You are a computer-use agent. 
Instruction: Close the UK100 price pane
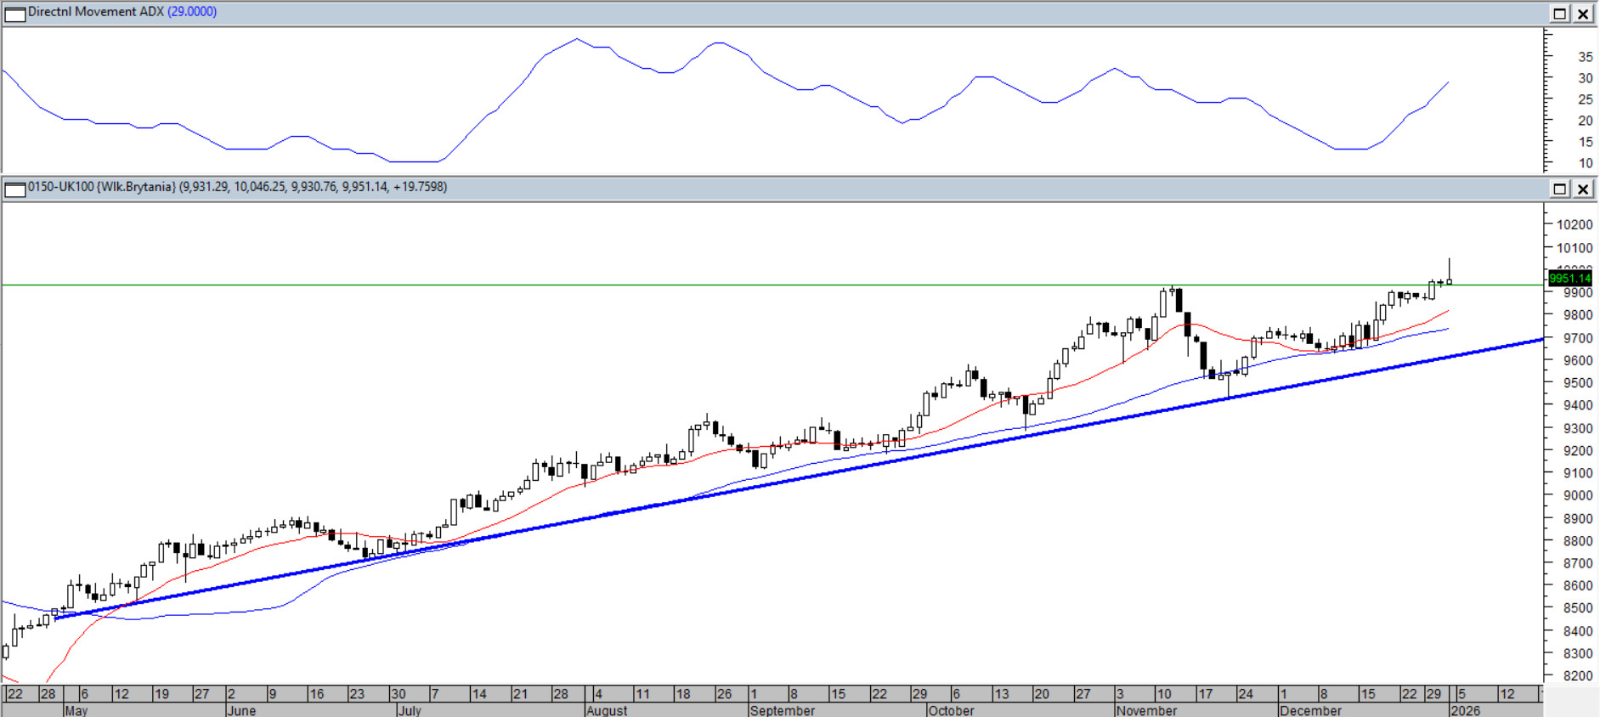(x=1584, y=189)
